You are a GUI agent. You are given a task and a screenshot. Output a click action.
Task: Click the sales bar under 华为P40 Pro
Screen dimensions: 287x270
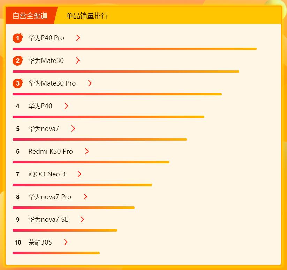pyautogui.click(x=135, y=49)
